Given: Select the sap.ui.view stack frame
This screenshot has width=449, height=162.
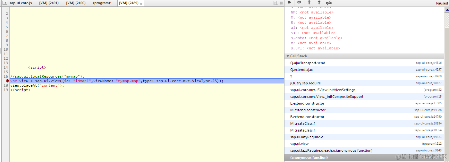Looking at the screenshot, I should (x=364, y=144).
